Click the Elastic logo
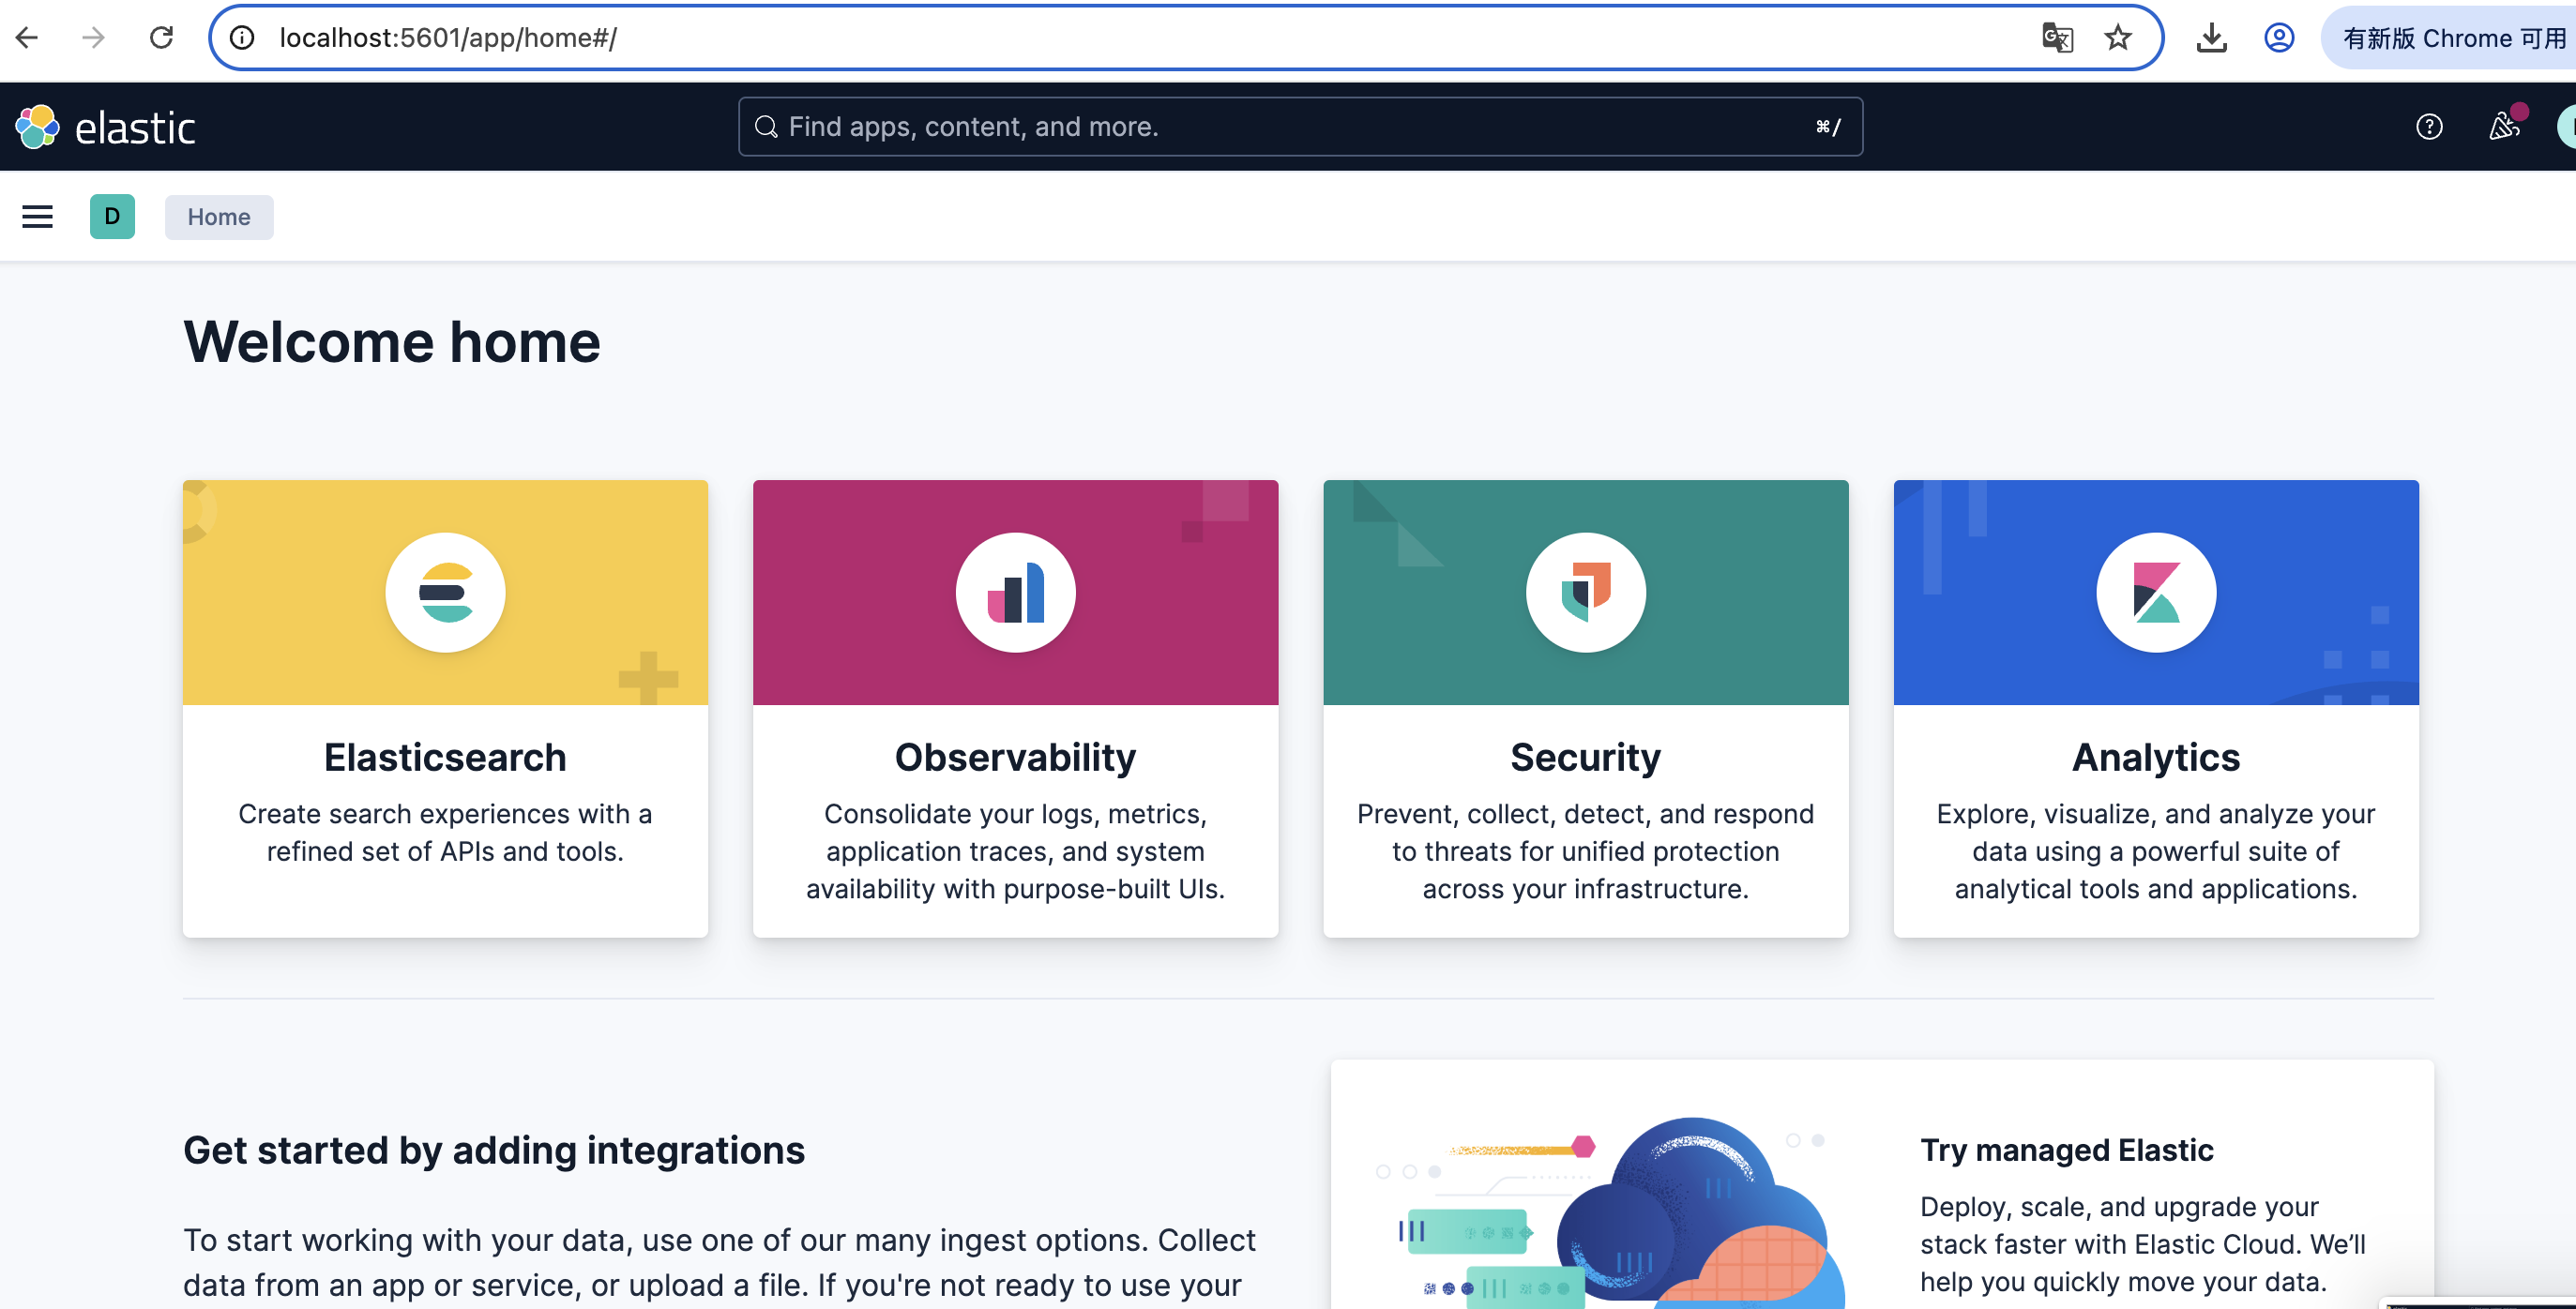Viewport: 2576px width, 1309px height. click(x=105, y=127)
